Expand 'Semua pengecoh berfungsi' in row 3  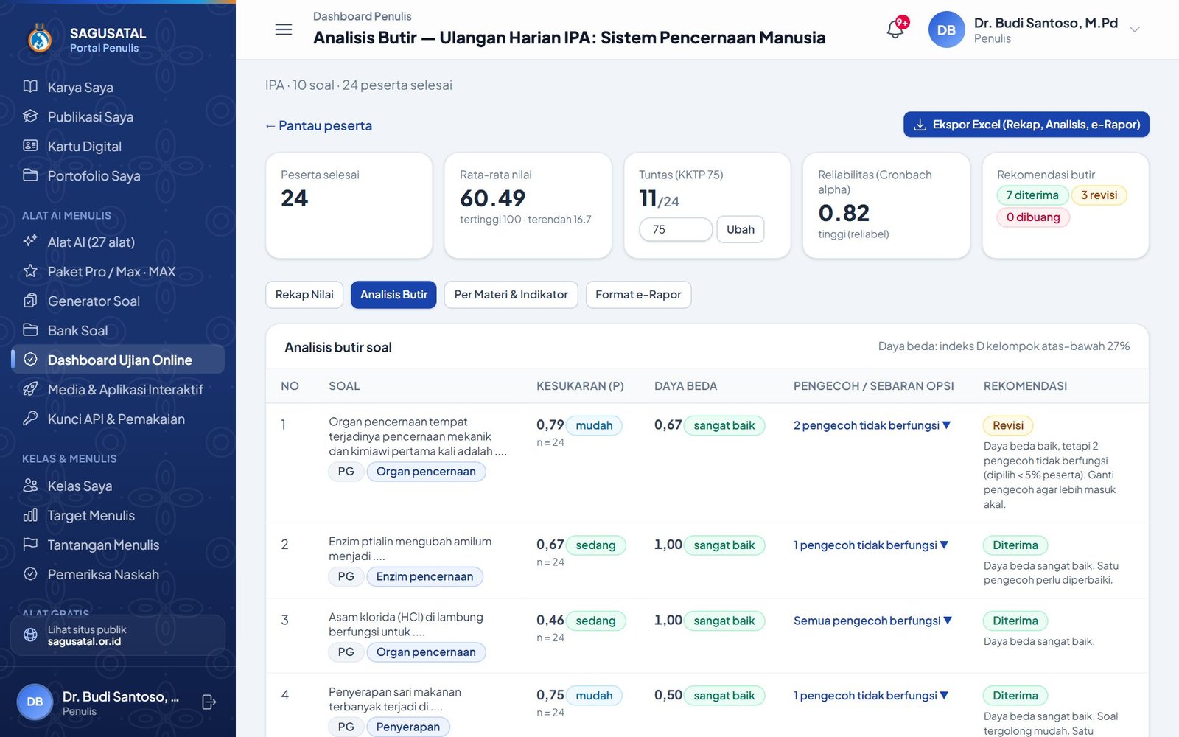pyautogui.click(x=872, y=621)
